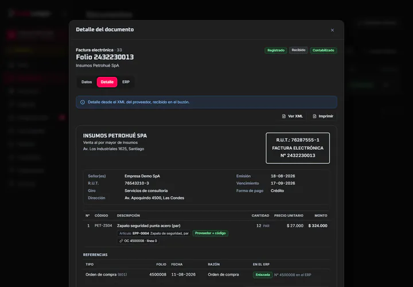This screenshot has height=287, width=413.
Task: Click the Crédito payment form value
Action: (278, 191)
